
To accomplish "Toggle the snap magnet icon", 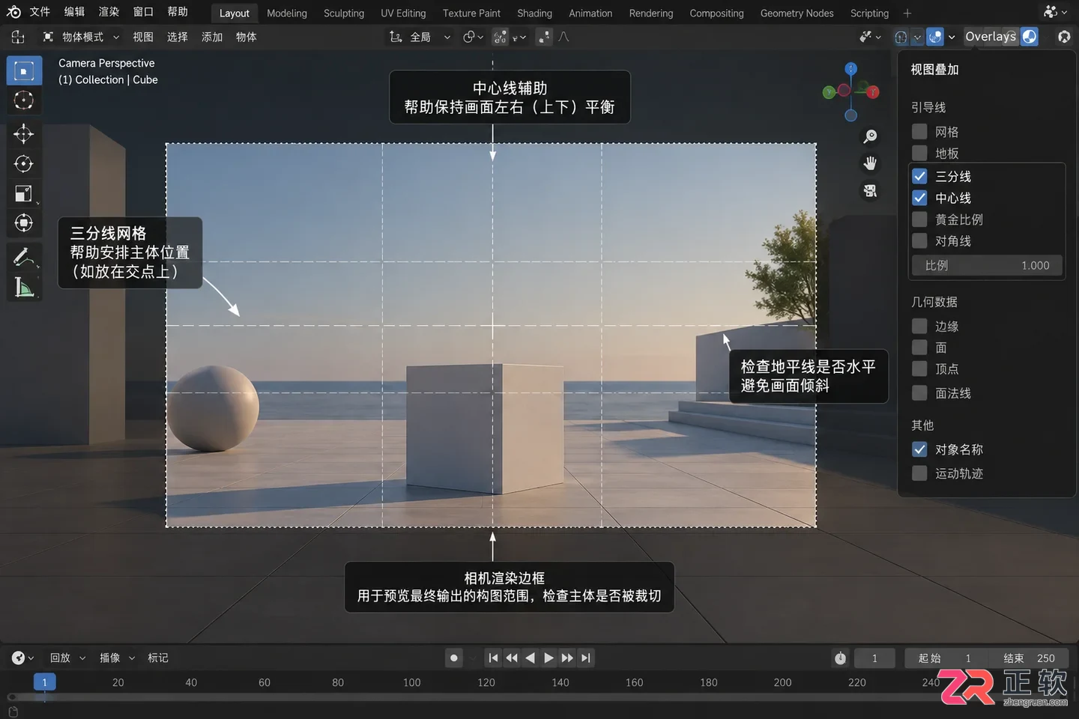I will (501, 37).
